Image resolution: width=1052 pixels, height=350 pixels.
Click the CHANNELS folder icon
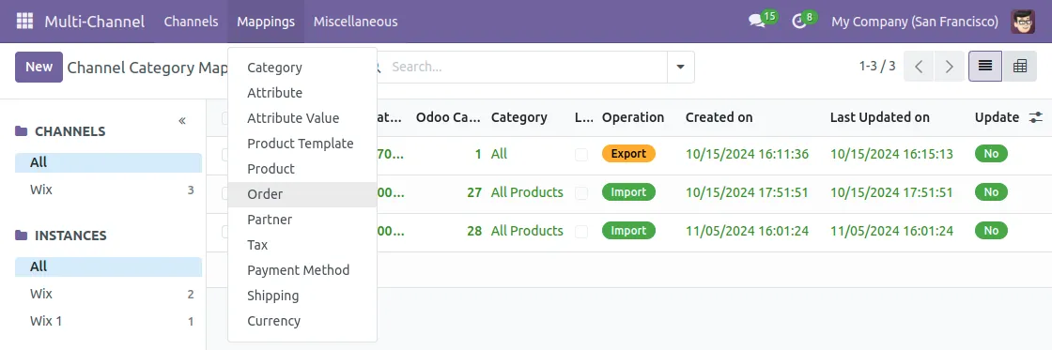[22, 130]
